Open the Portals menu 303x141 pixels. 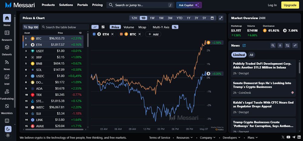[82, 5]
